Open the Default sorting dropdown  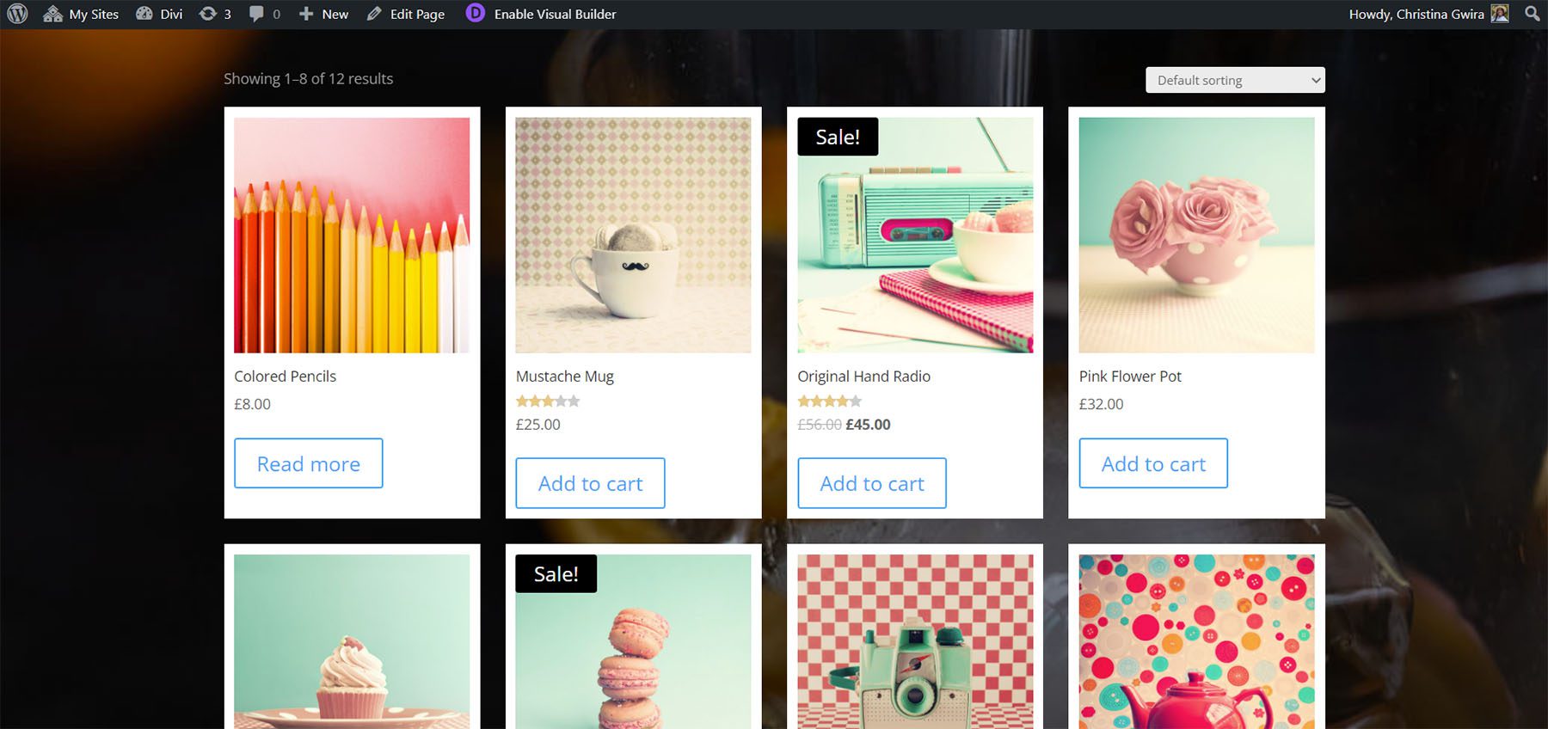pos(1234,79)
